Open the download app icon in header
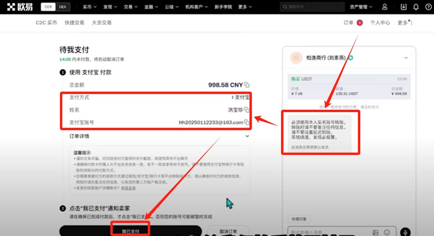This screenshot has width=434, height=236. (403, 7)
